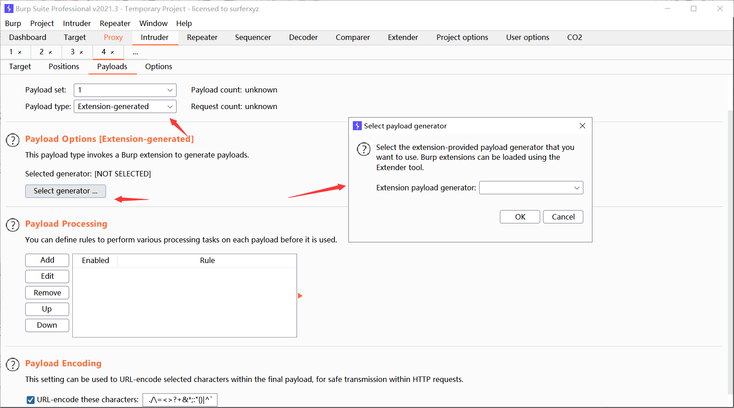This screenshot has height=408, width=734.
Task: Open the Intruder menu in menu bar
Action: (x=77, y=23)
